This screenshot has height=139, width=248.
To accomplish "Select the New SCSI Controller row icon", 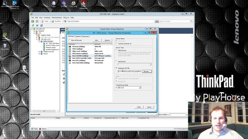I will pos(70,58).
